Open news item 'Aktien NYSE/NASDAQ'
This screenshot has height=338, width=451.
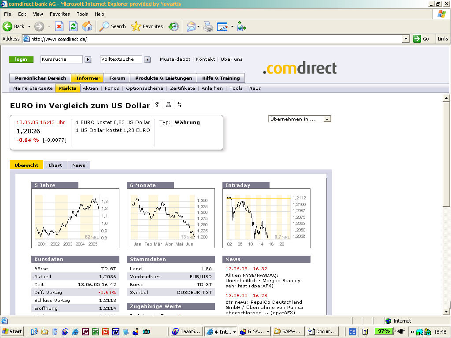262,280
